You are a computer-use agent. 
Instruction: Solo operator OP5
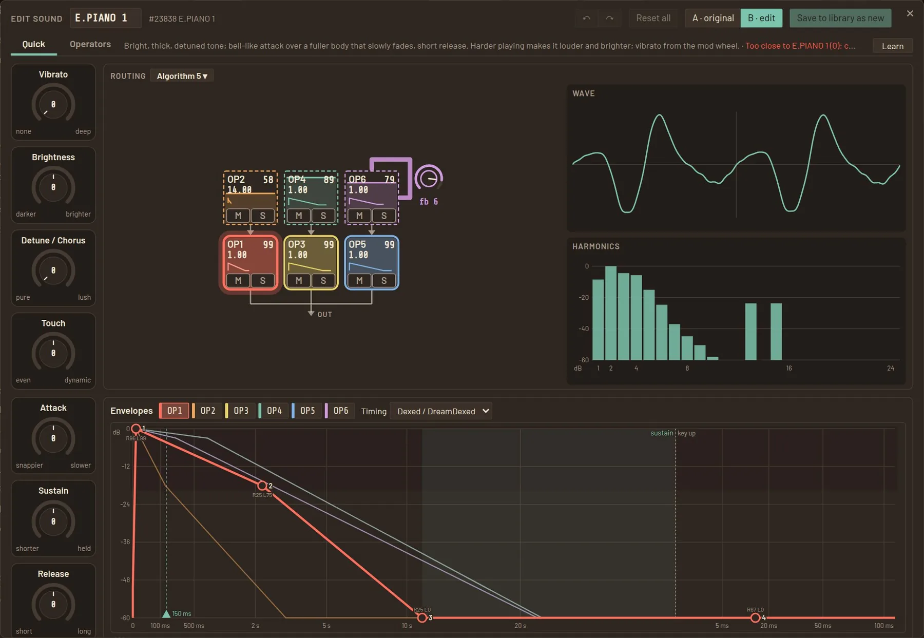click(x=384, y=280)
